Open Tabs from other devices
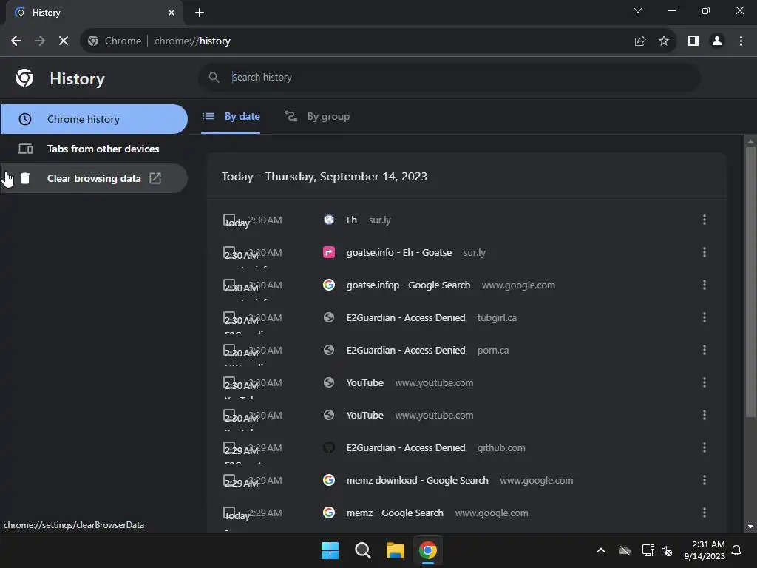The height and width of the screenshot is (568, 757). coord(94,149)
